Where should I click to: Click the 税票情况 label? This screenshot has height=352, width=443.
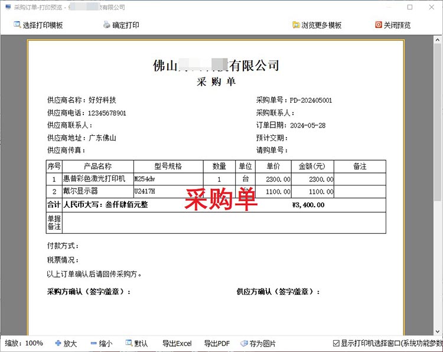63,260
